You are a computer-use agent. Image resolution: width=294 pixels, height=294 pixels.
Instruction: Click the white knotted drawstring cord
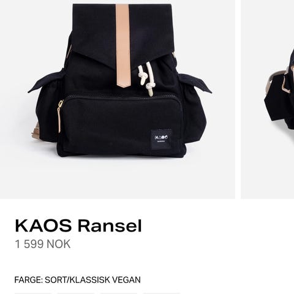point(146,79)
